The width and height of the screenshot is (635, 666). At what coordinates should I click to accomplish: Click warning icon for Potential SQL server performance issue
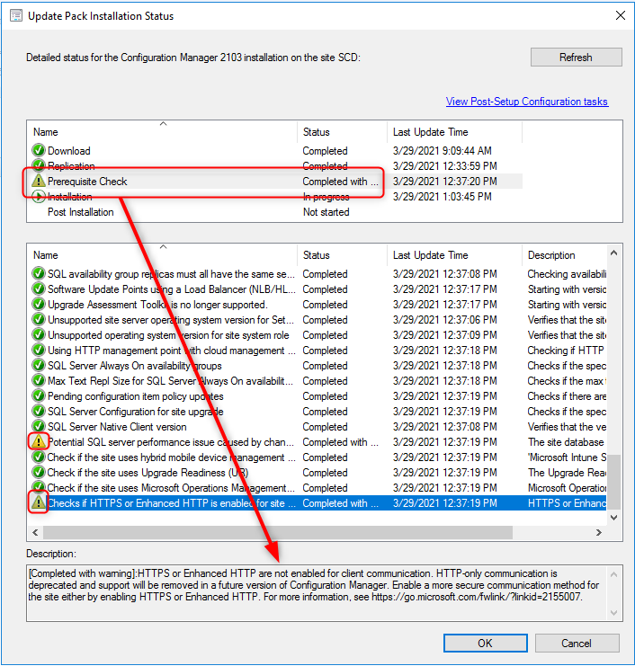39,441
